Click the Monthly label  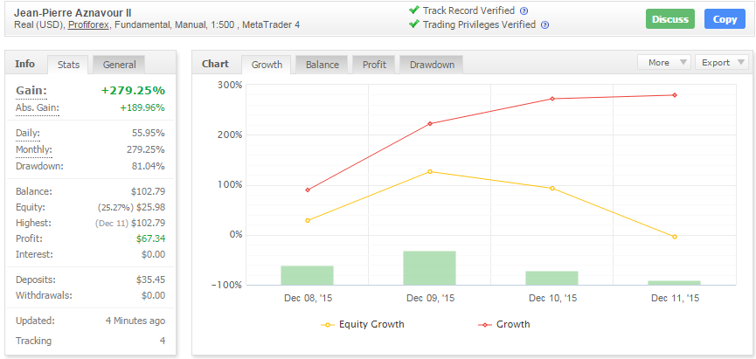tap(34, 150)
